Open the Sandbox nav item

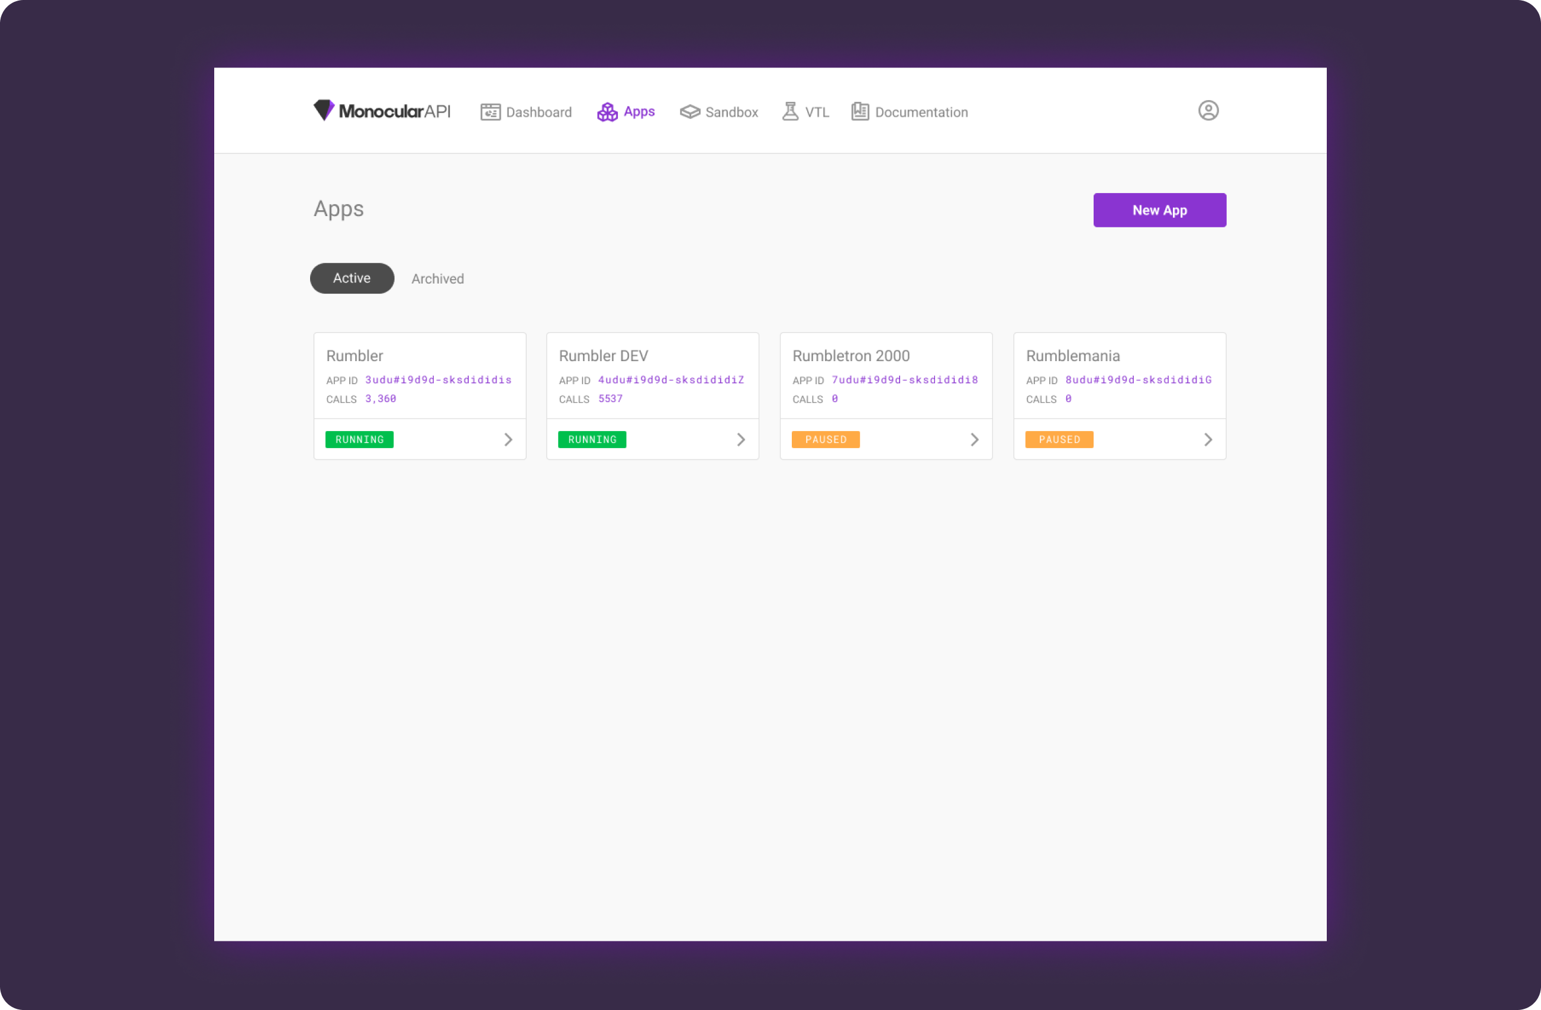pos(718,112)
